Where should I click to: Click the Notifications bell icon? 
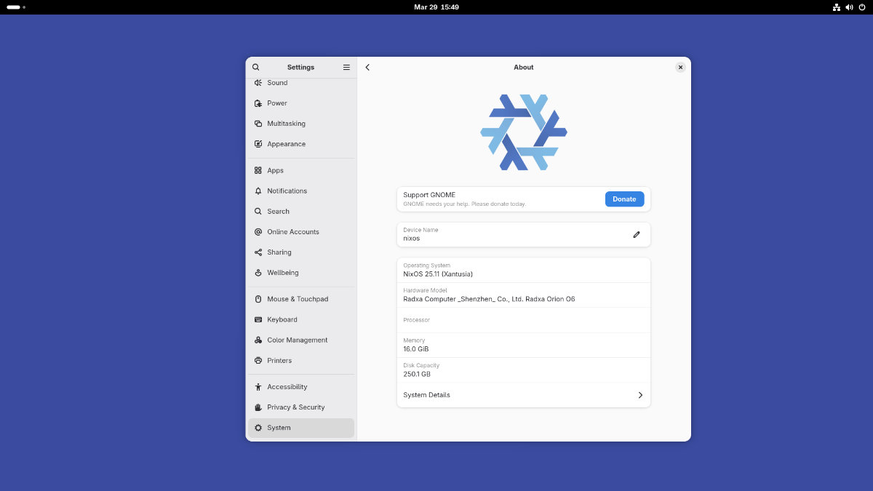click(258, 191)
